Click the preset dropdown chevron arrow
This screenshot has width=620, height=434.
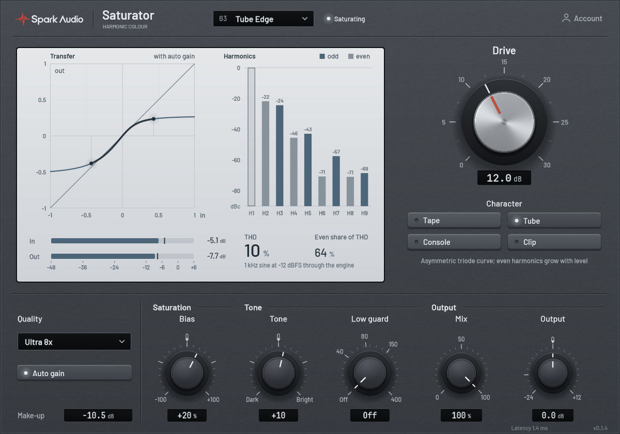click(304, 19)
